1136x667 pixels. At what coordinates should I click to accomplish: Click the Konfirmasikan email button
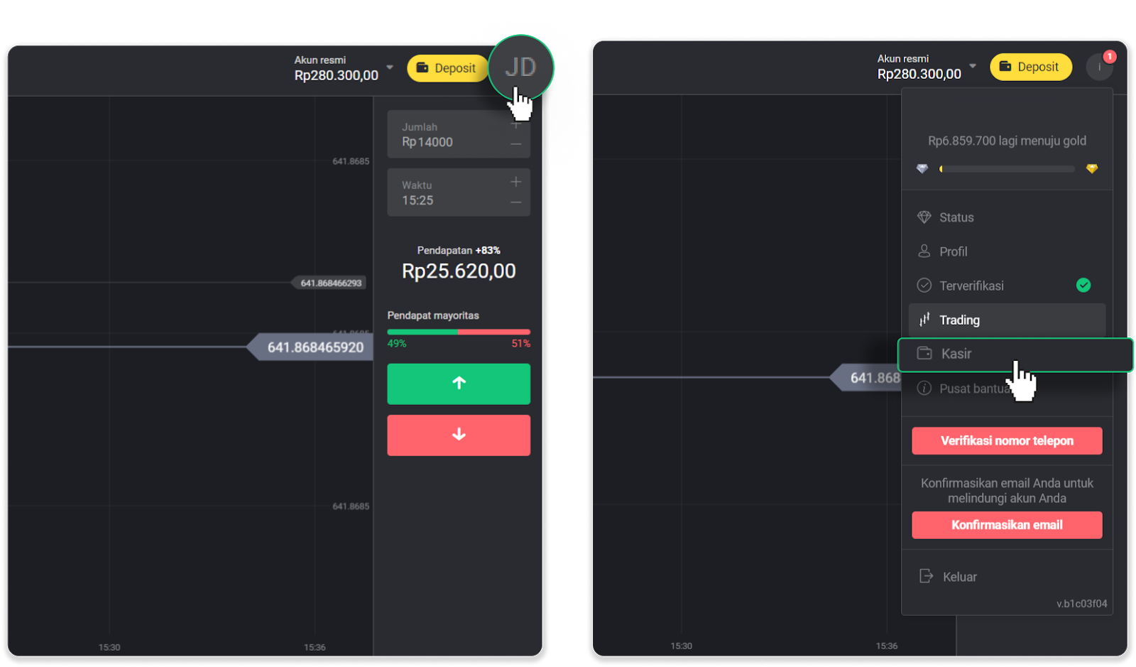pyautogui.click(x=1007, y=525)
